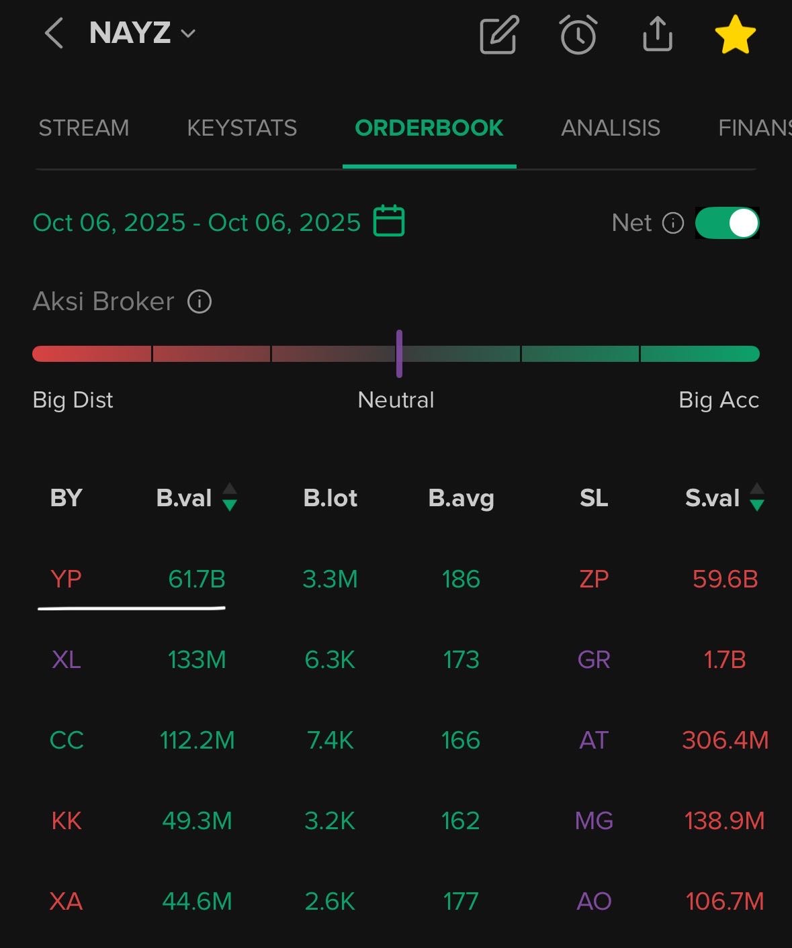Open the KEYSTATS tab
Screen dimensions: 792x948
point(242,128)
